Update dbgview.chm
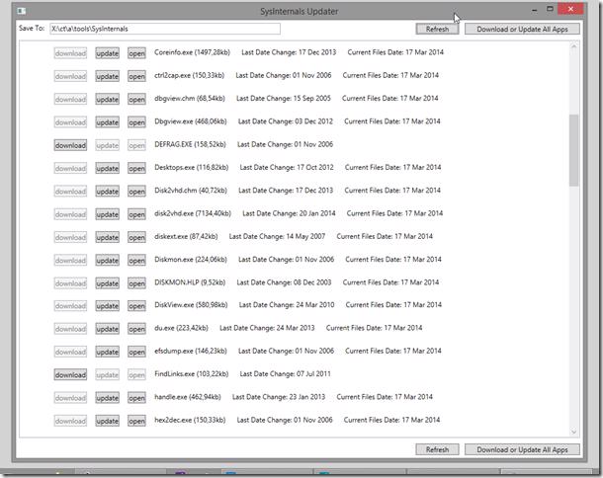Viewport: 603px width, 478px height. (x=108, y=100)
